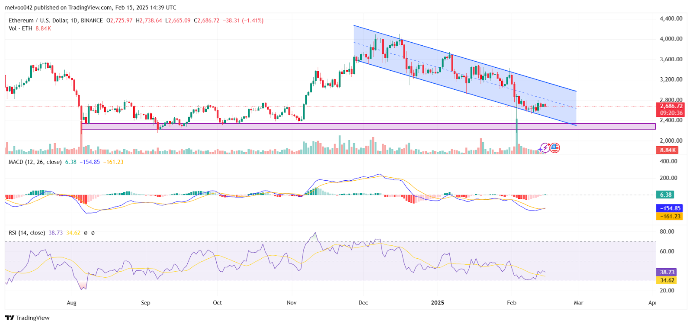692x326 pixels.
Task: Click the Nov label on time axis
Action: pyautogui.click(x=292, y=303)
